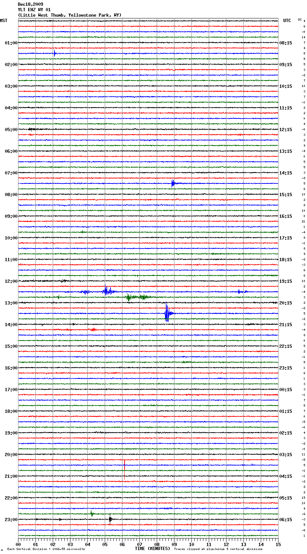Click minute 12 on the time axis

pyautogui.click(x=226, y=544)
